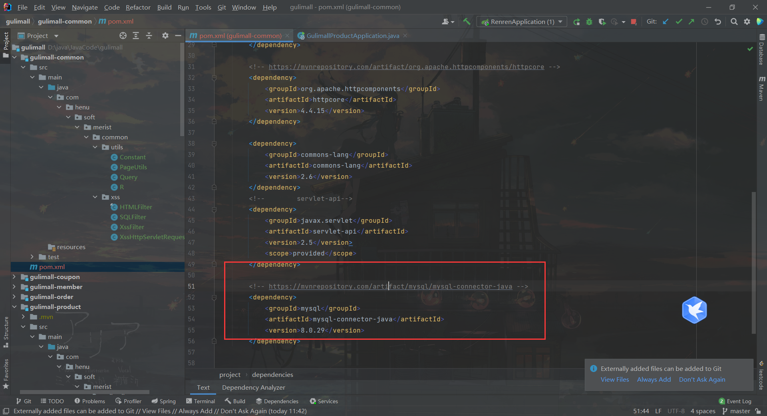Start debugging with the bug icon
Screen dimensions: 767x416
pyautogui.click(x=589, y=22)
